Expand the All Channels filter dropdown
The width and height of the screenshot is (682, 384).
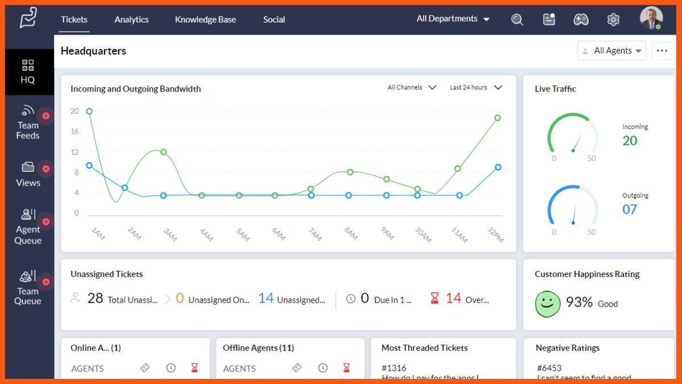pos(411,88)
